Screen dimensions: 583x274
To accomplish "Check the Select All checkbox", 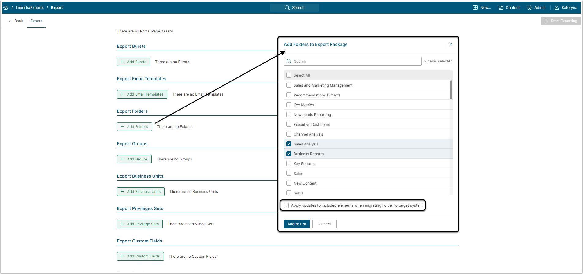I will [x=289, y=75].
